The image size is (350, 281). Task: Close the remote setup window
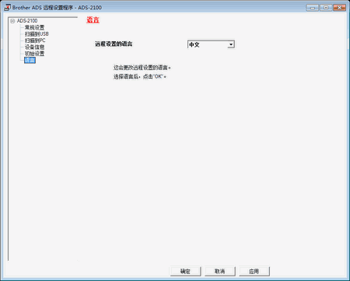click(x=339, y=8)
